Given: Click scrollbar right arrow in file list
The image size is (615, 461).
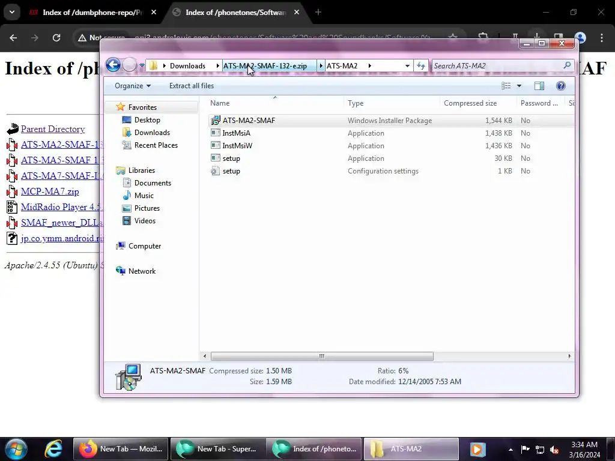Looking at the screenshot, I should tap(569, 356).
